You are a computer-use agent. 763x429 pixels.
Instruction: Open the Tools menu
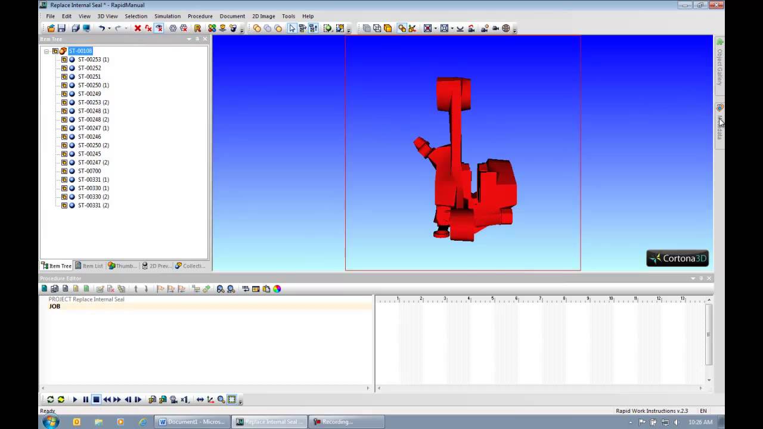(289, 16)
